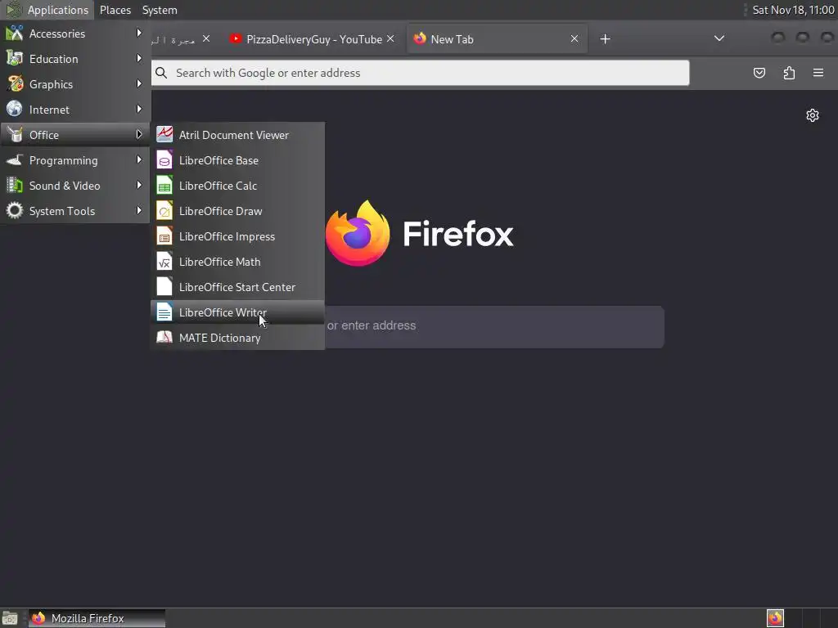Click the System Tools gear icon
The image size is (838, 628).
point(15,210)
